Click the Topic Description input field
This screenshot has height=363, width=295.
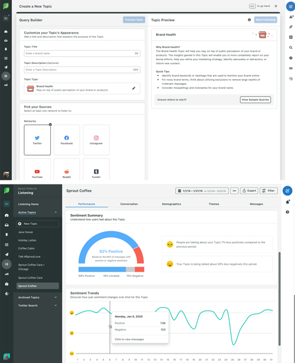pyautogui.click(x=82, y=70)
